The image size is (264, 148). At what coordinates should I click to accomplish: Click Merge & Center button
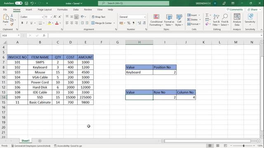[x=102, y=23]
